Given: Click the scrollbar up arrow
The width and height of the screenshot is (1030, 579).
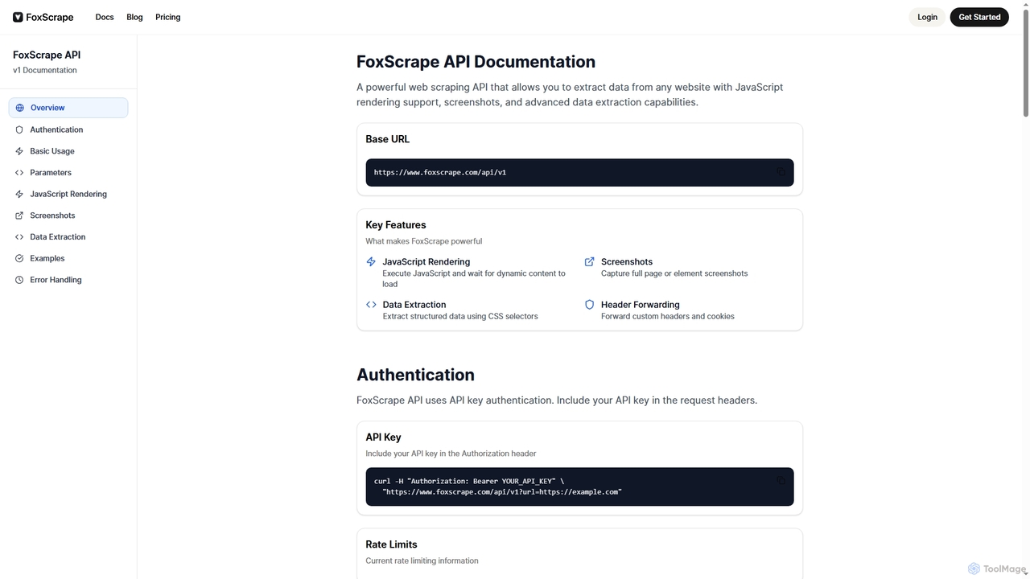Looking at the screenshot, I should pyautogui.click(x=1025, y=5).
